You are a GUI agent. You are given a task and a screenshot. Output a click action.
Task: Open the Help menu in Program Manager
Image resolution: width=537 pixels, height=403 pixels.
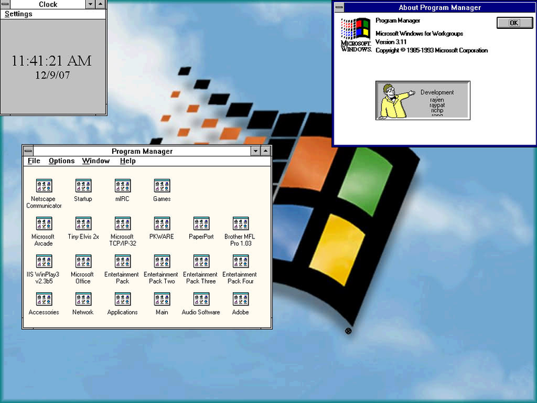(x=128, y=161)
